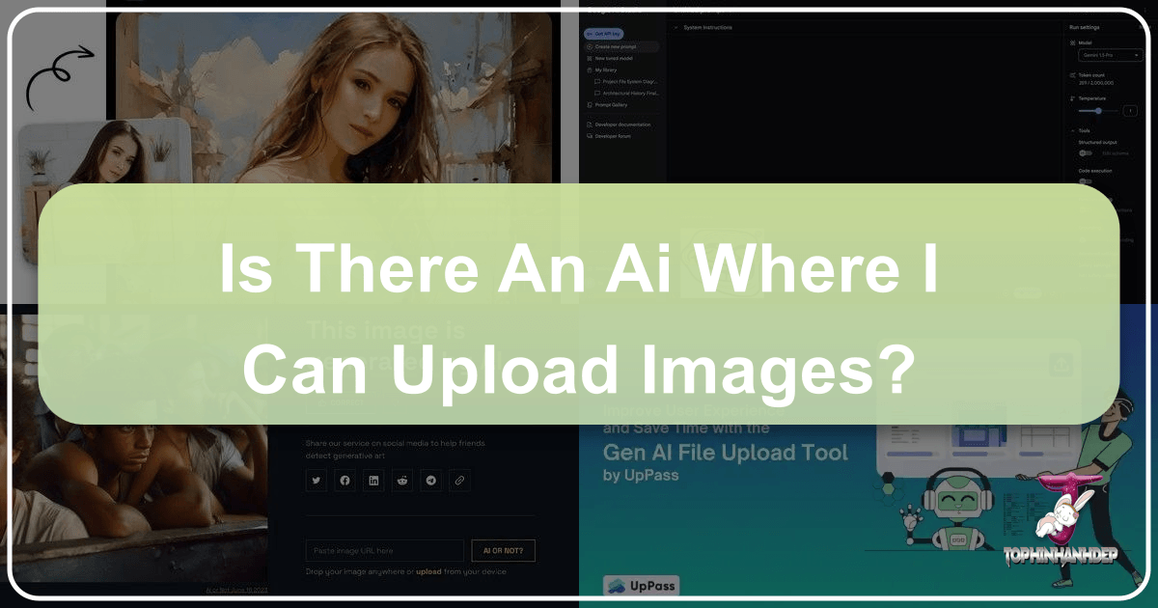
Task: Toggle the Structured output switch
Action: [1084, 152]
